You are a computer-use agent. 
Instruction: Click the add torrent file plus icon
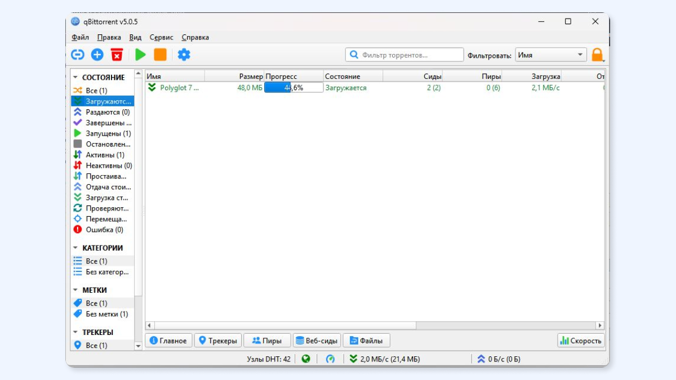tap(97, 55)
